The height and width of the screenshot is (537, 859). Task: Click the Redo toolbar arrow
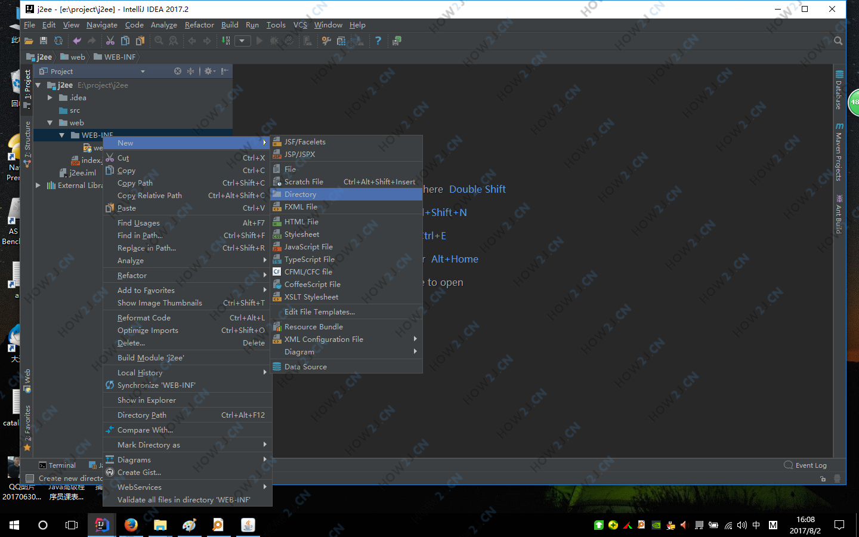coord(91,41)
